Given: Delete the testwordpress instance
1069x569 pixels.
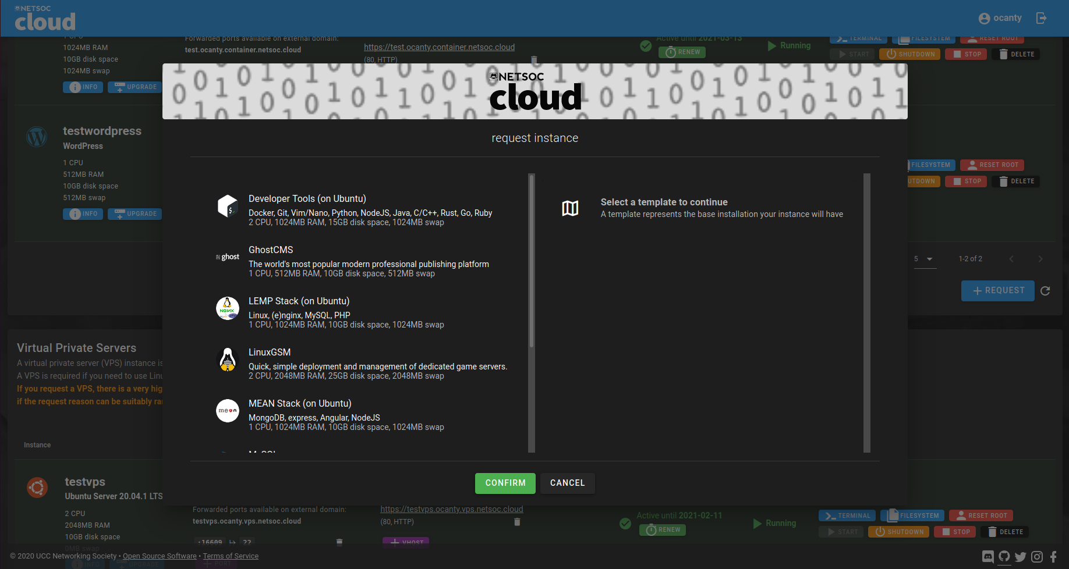Looking at the screenshot, I should pos(1016,182).
